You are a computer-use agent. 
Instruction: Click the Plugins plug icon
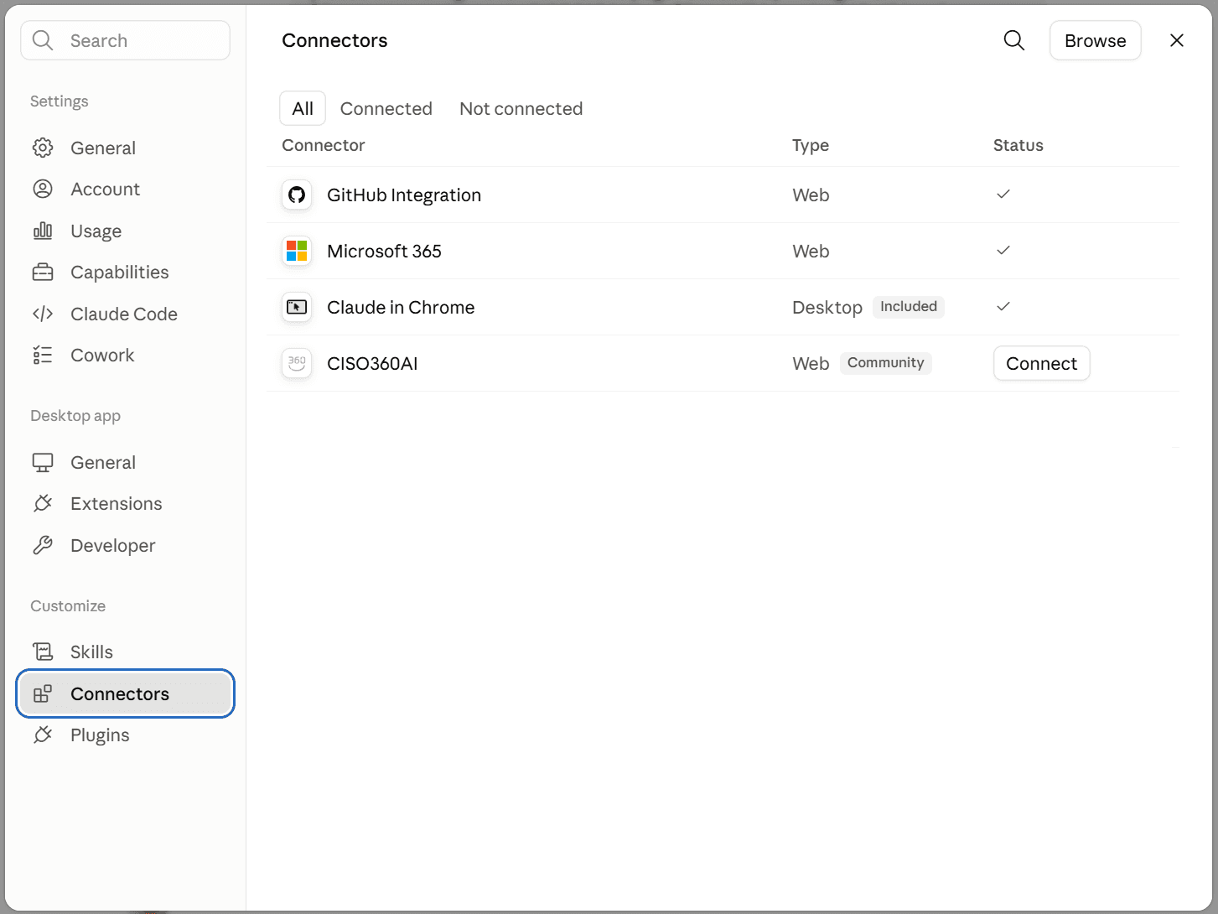(43, 735)
